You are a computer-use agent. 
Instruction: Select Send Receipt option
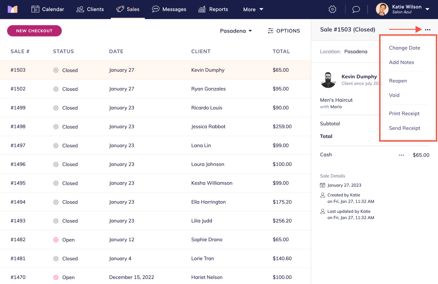tap(404, 128)
